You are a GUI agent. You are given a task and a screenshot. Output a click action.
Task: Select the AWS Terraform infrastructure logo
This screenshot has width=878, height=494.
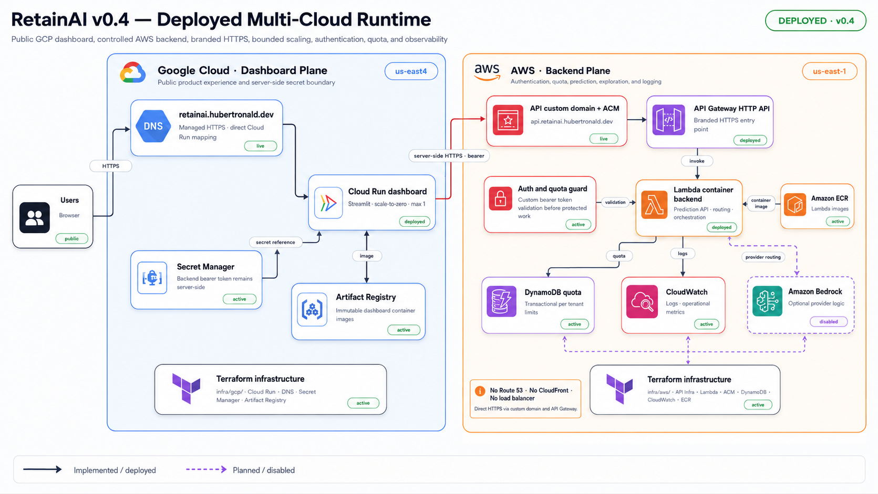(619, 389)
